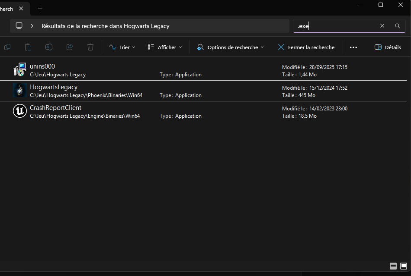
Task: Click the share icon in the toolbar
Action: point(70,47)
